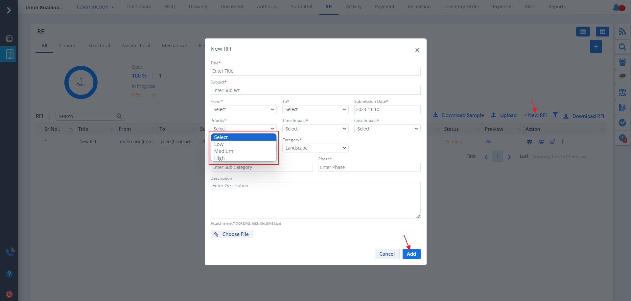Click the notification bell icon
631x301 pixels.
616,7
